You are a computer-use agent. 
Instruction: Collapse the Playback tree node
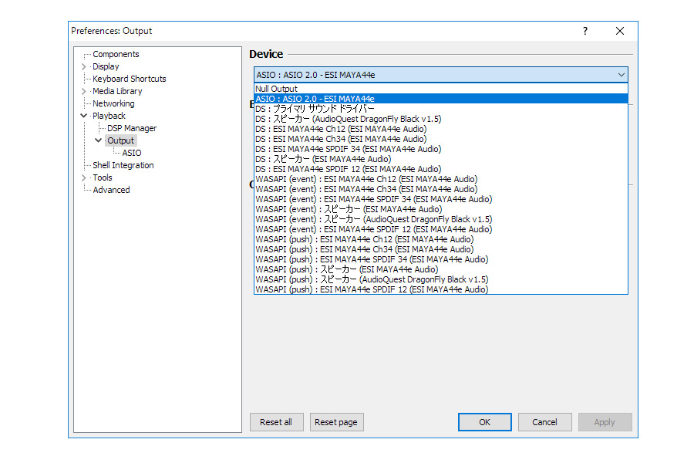(x=83, y=116)
